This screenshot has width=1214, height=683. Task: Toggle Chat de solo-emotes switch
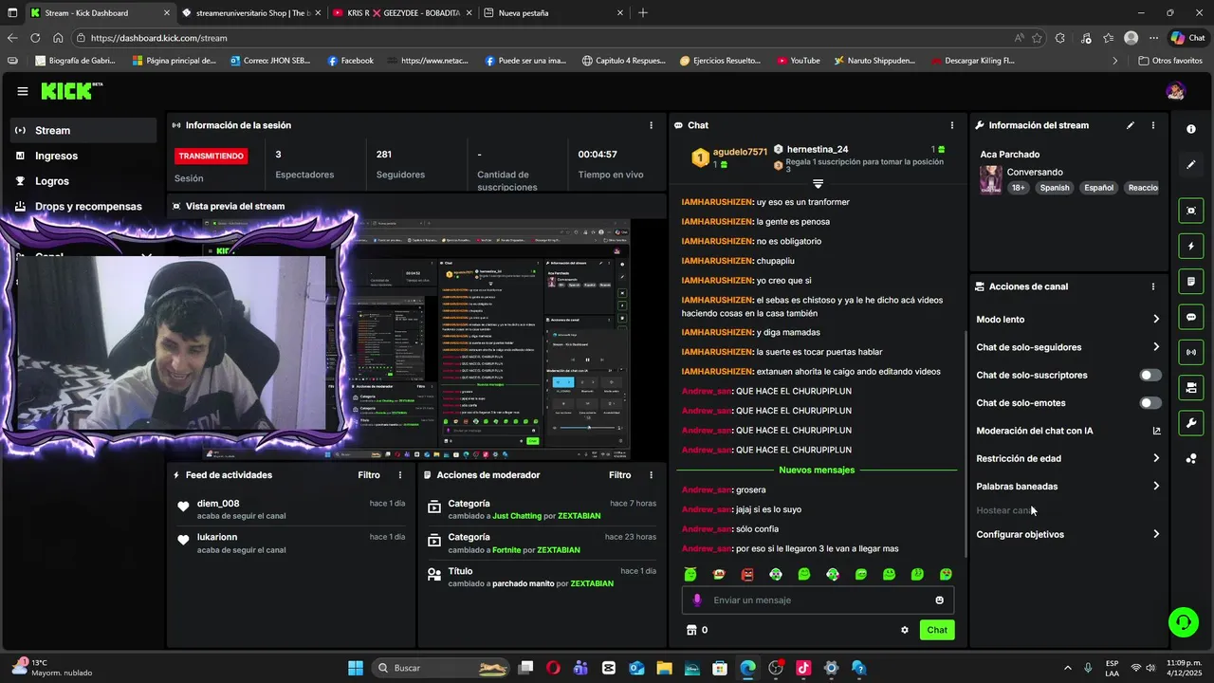pos(1150,403)
